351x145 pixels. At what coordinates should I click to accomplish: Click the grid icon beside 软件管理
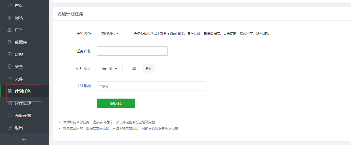[x=10, y=103]
